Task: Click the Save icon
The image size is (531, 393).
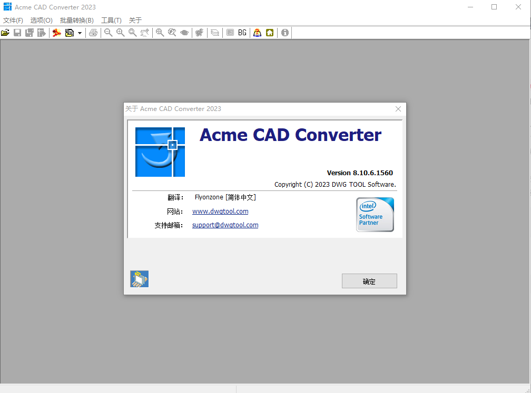Action: [x=17, y=33]
